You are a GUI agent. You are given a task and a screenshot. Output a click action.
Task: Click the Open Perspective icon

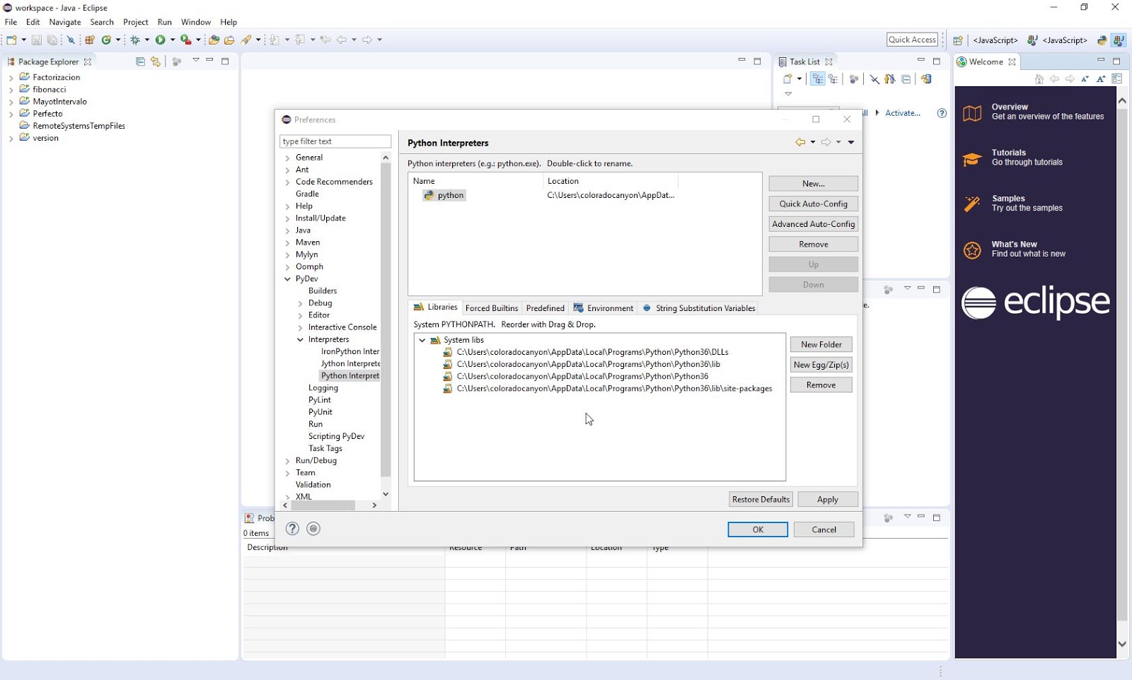[958, 40]
